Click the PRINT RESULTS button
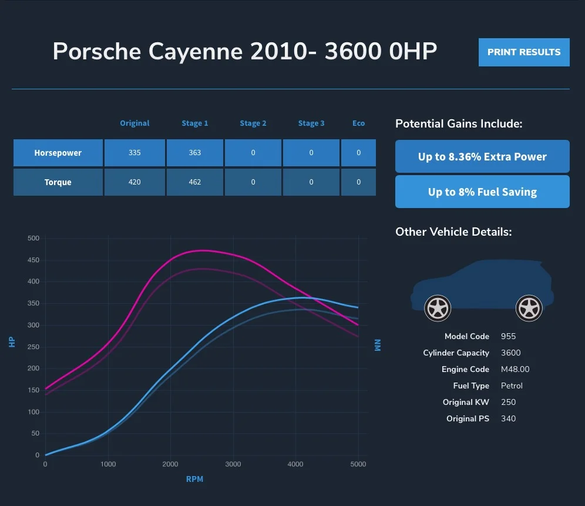This screenshot has width=585, height=506. (x=524, y=52)
